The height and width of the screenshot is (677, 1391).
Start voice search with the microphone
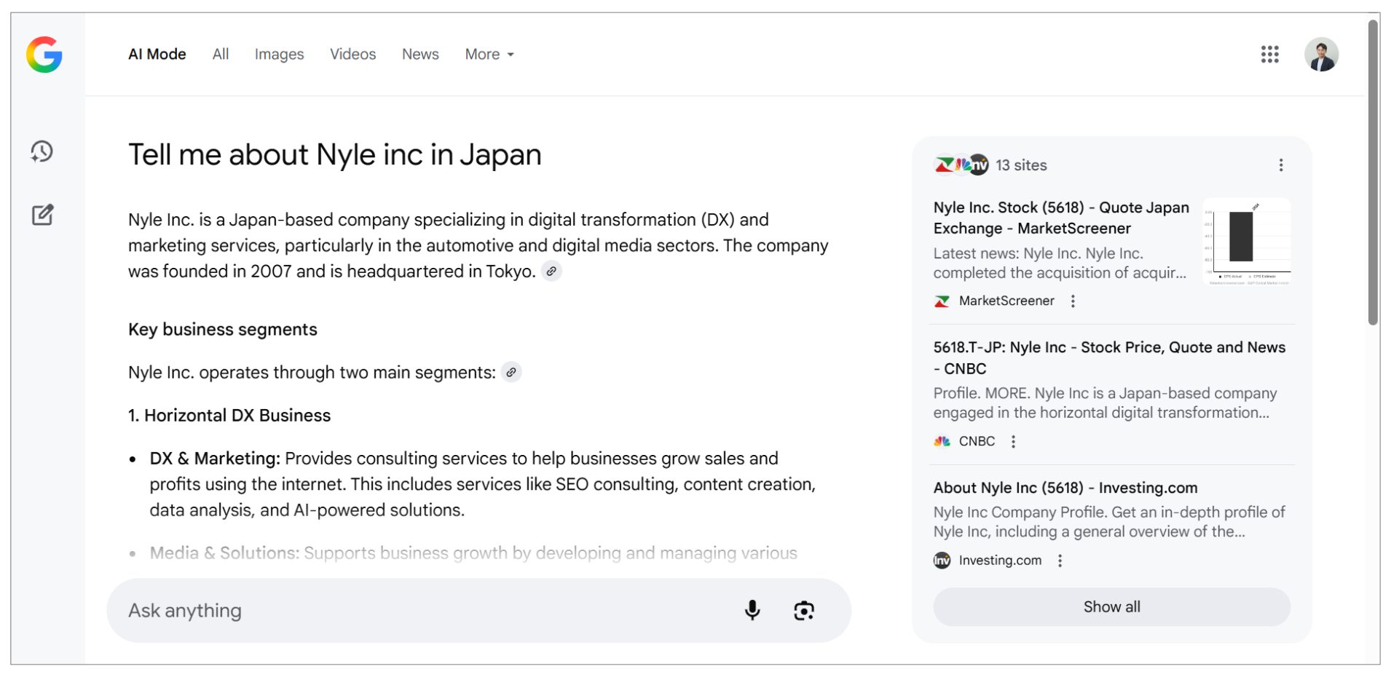(x=752, y=610)
